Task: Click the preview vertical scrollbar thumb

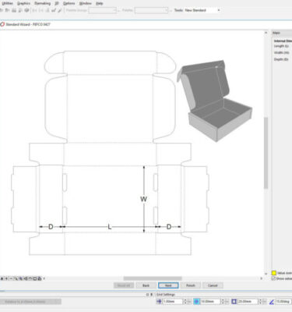Action: 266,153
